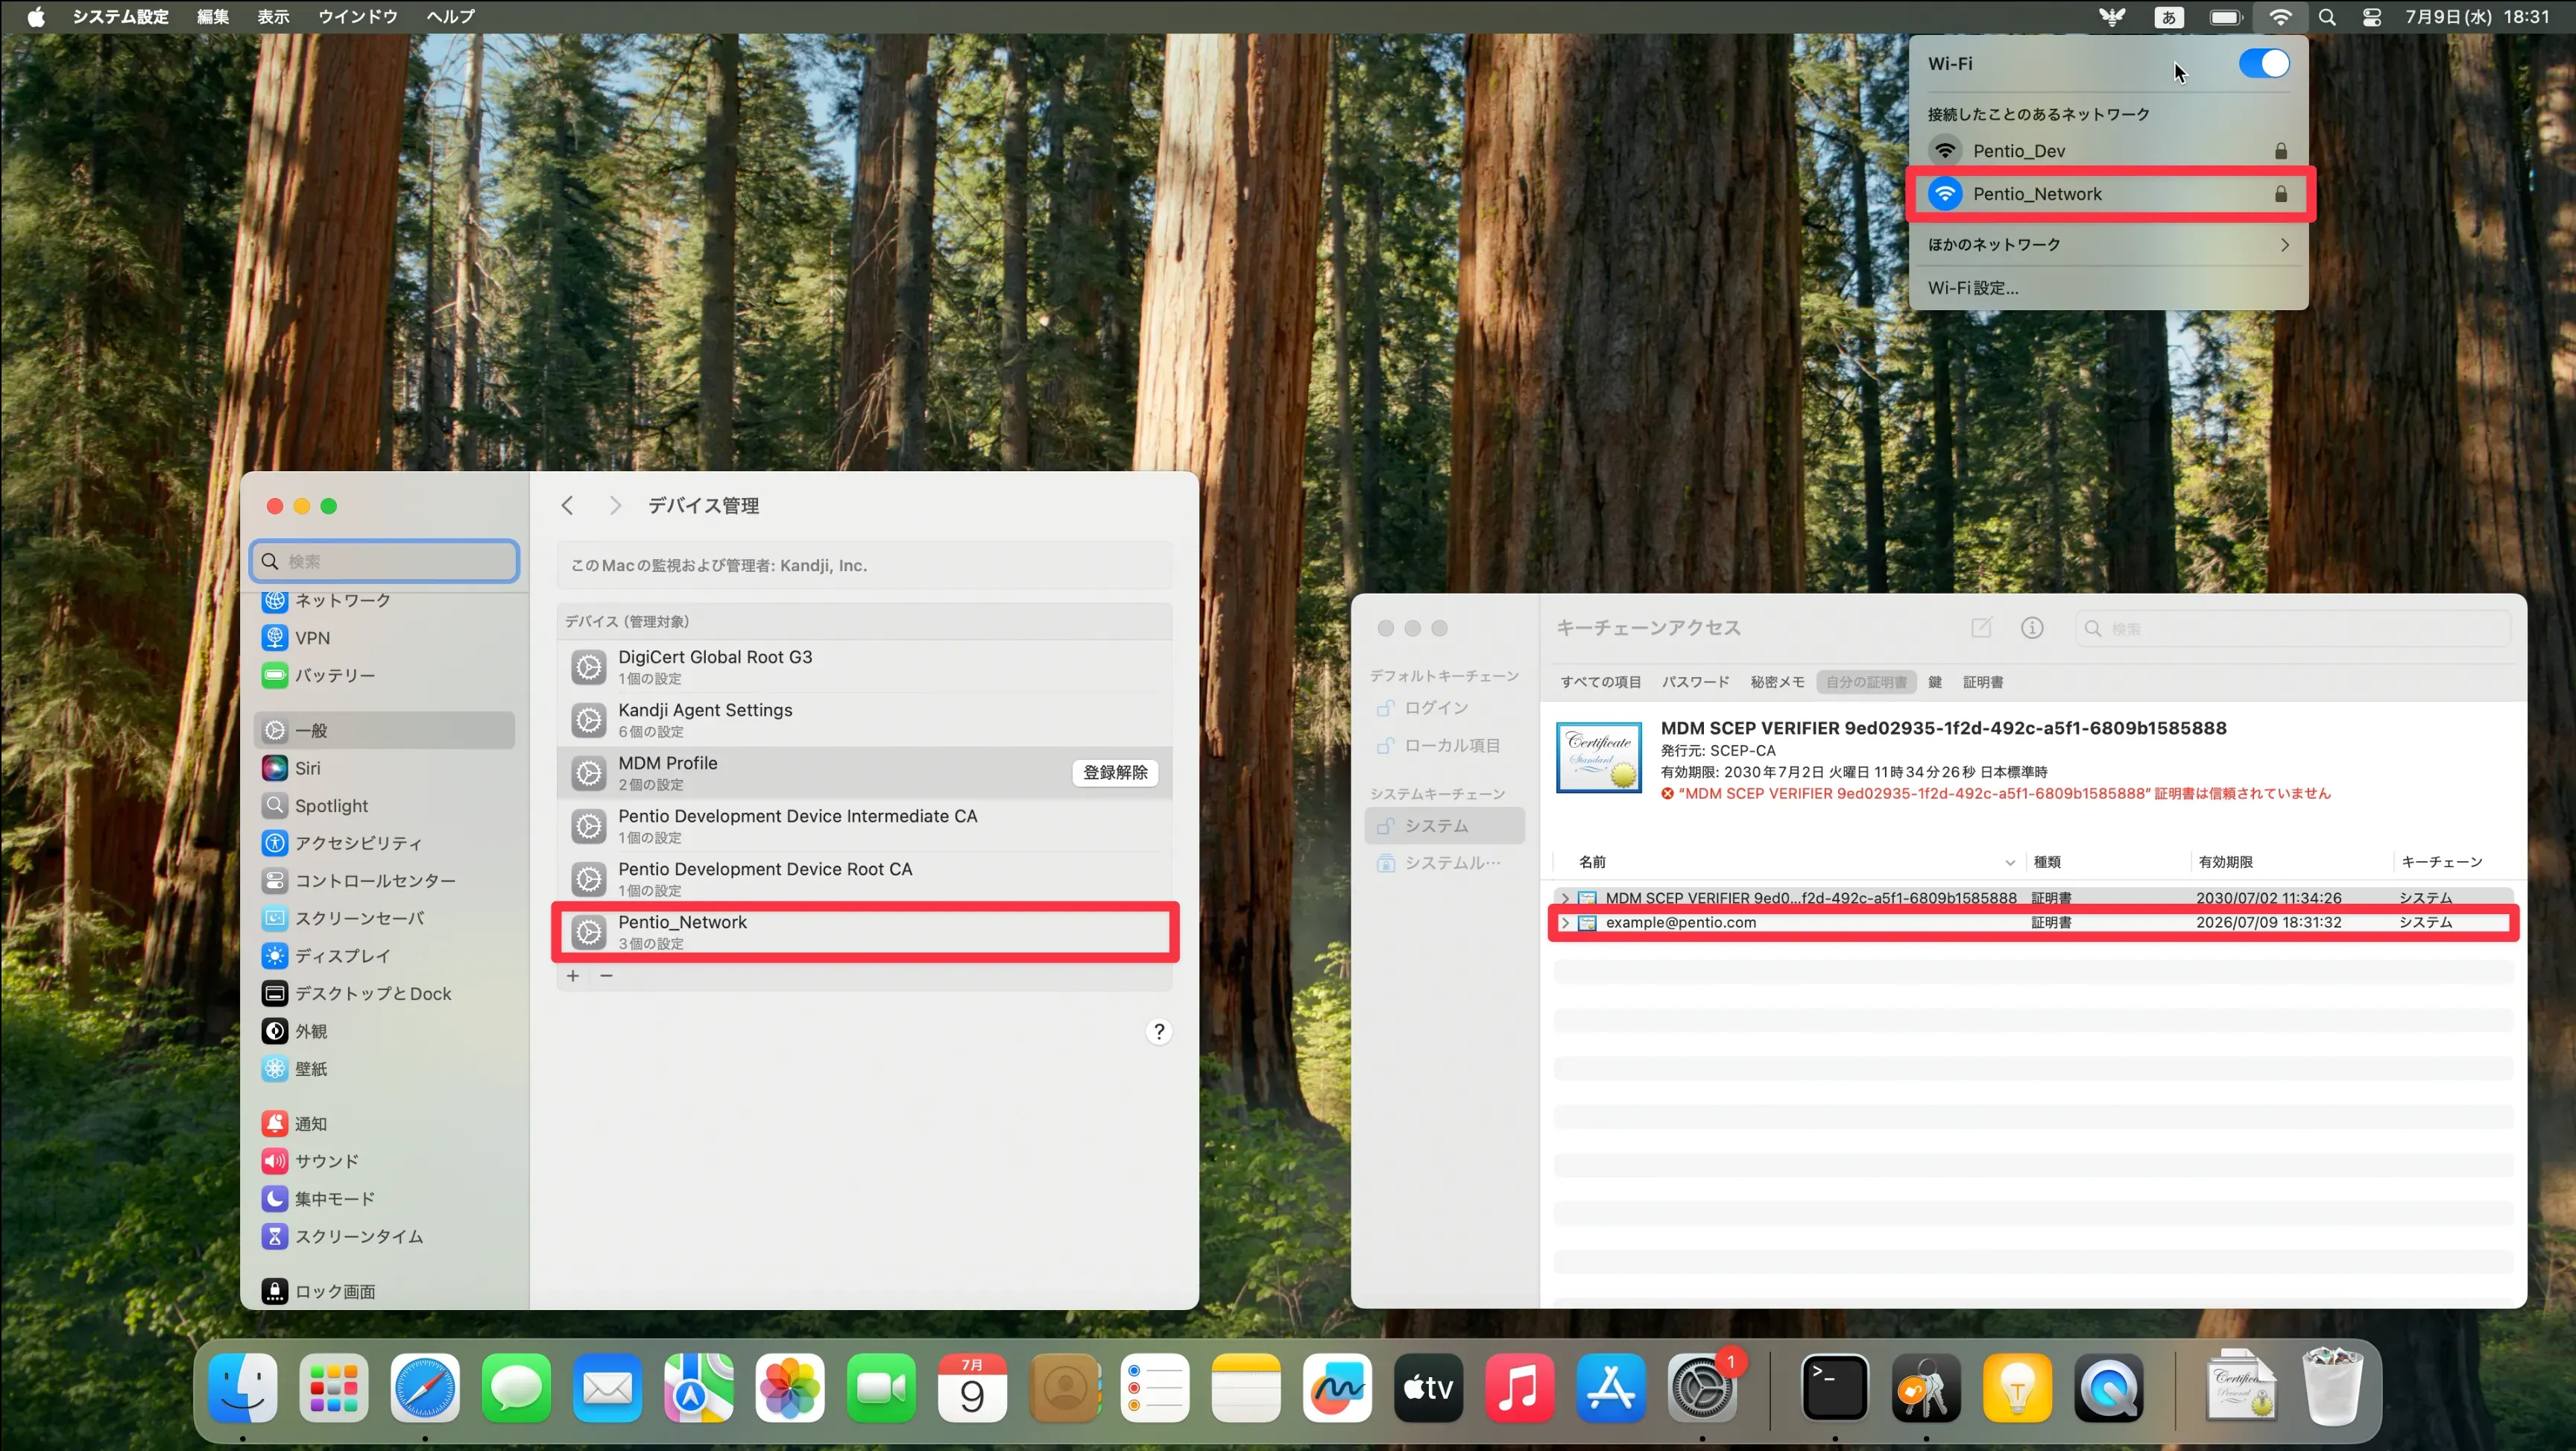The width and height of the screenshot is (2576, 1451).
Task: Click the compose note icon in Keychain Access
Action: [x=1980, y=627]
